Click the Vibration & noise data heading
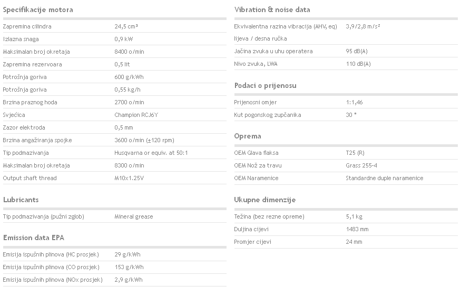The height and width of the screenshot is (287, 461). click(272, 9)
